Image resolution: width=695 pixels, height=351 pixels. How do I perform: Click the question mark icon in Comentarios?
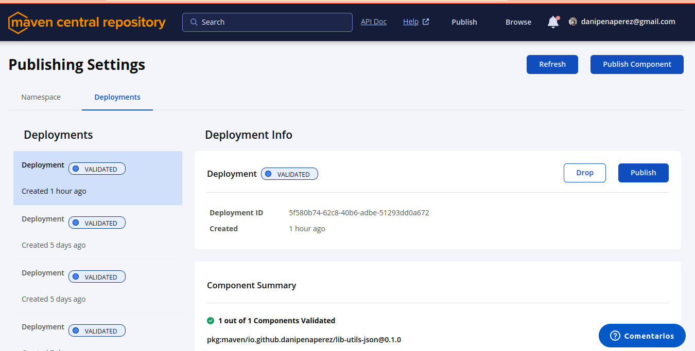(x=615, y=336)
